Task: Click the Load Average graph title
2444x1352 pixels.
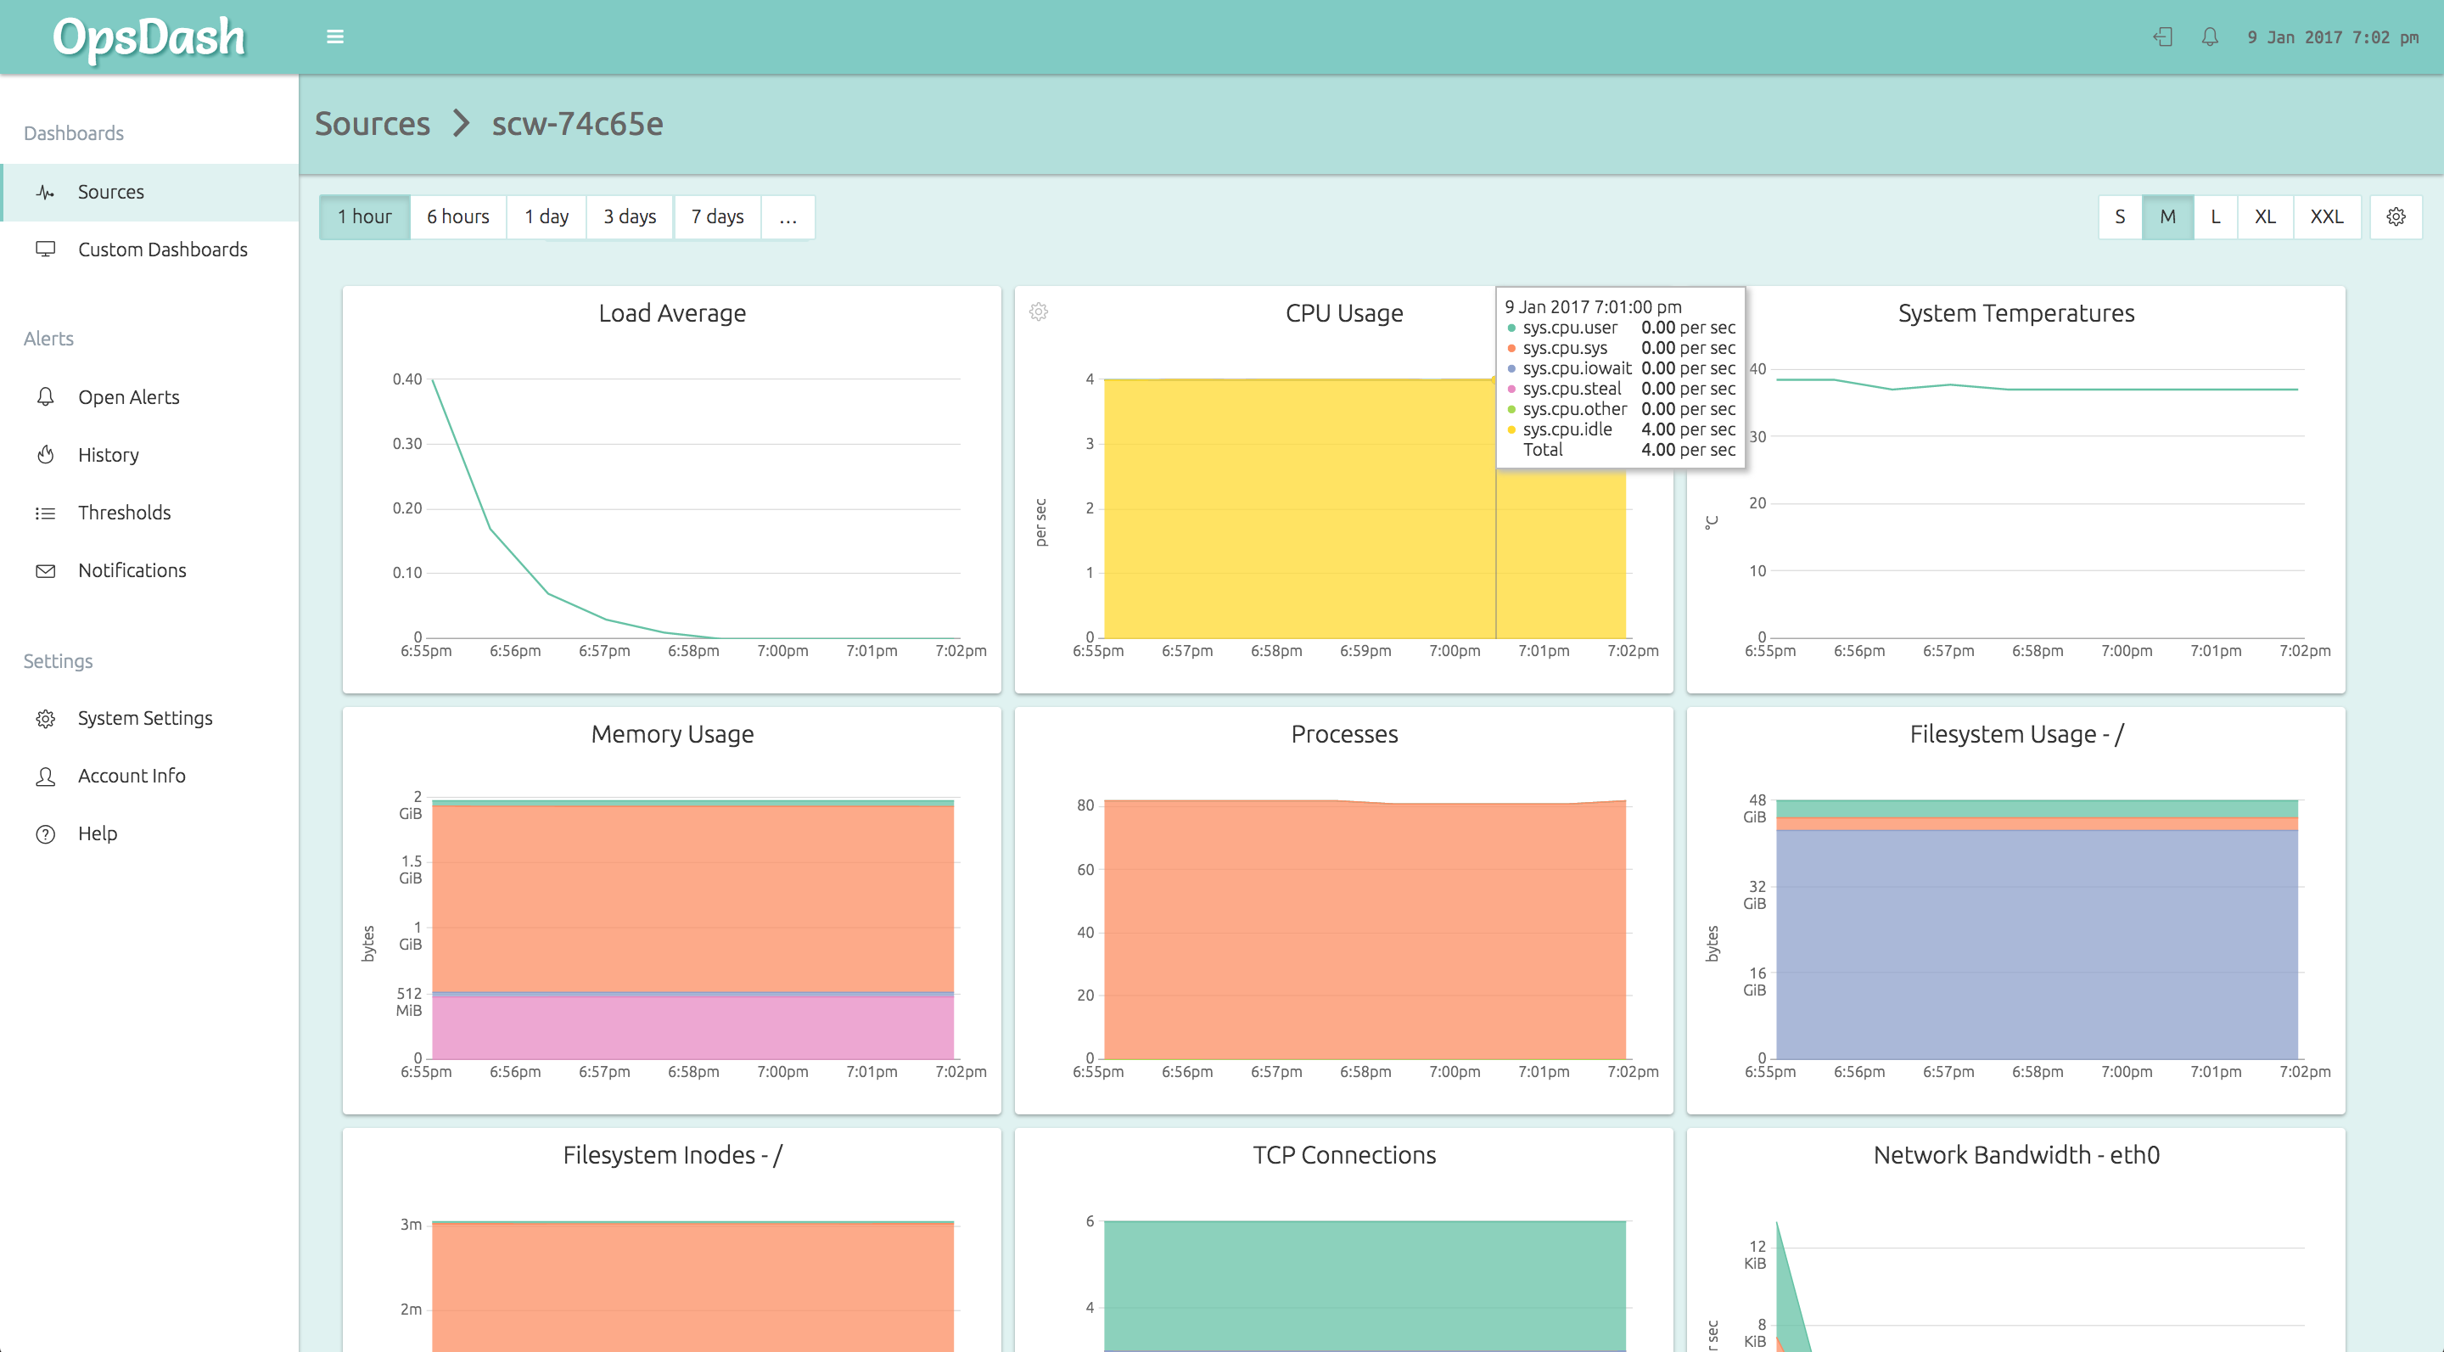Action: [672, 313]
